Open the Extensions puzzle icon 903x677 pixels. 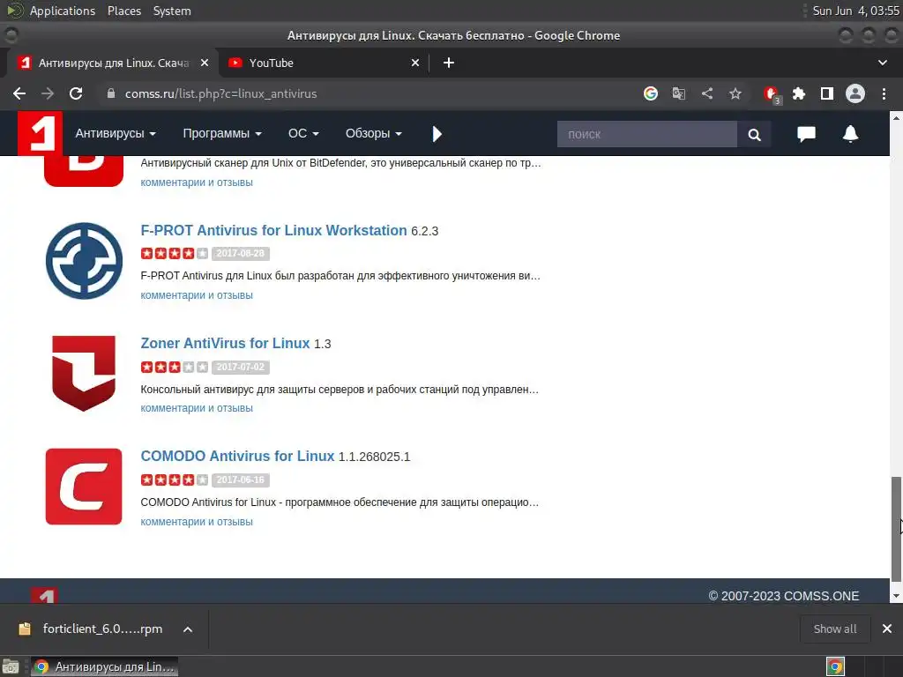coord(799,93)
